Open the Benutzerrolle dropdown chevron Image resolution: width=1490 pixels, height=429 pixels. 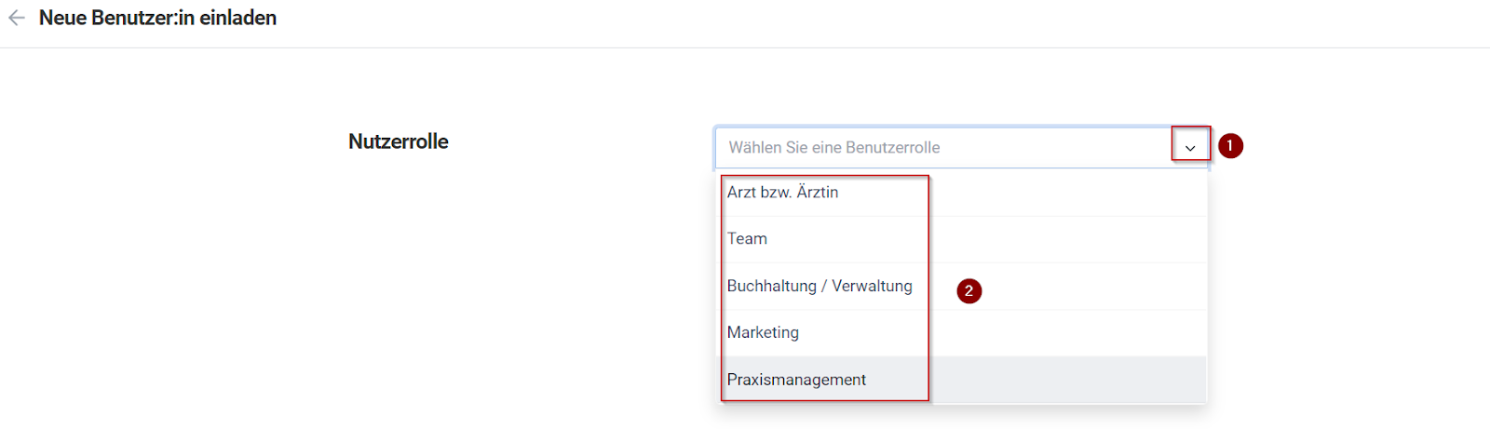[x=1190, y=148]
